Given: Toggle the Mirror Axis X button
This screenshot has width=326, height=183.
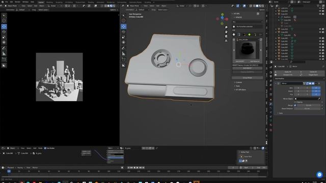Looking at the screenshot, I should click(298, 88).
